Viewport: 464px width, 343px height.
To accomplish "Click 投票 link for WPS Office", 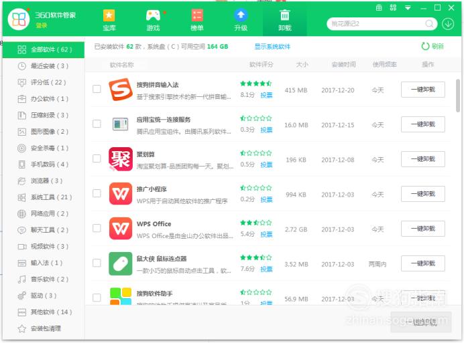I will pyautogui.click(x=266, y=235).
